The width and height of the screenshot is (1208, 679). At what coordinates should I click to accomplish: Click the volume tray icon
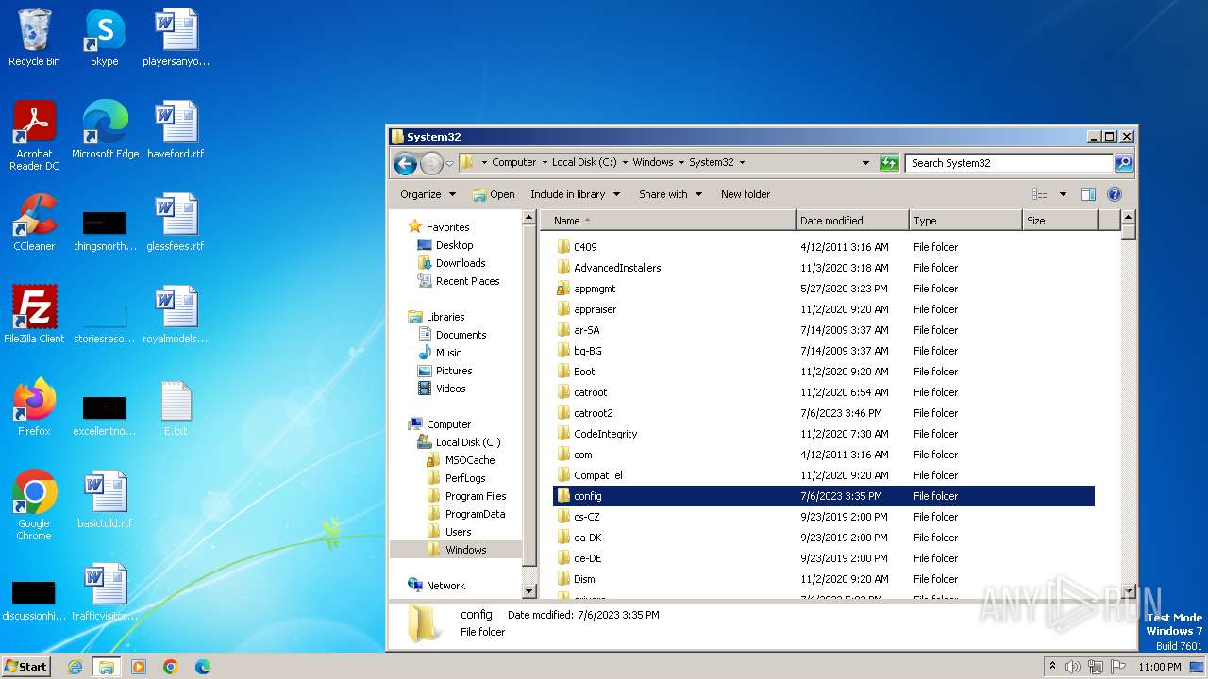1072,667
